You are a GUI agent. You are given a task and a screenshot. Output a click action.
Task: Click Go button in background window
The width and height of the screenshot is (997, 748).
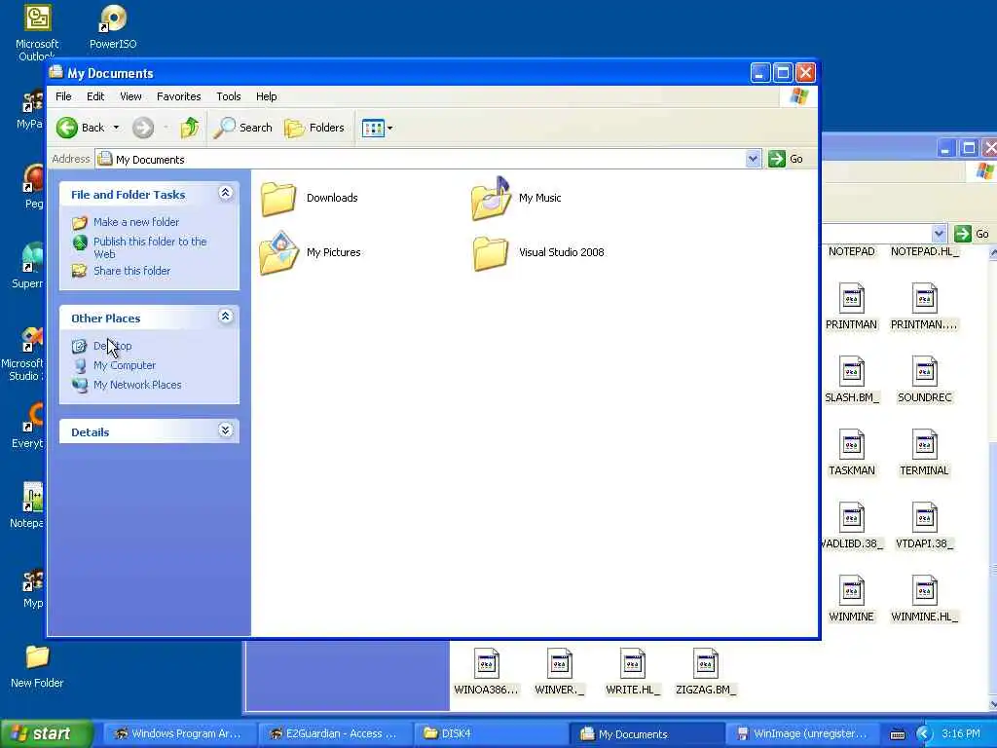click(x=973, y=234)
